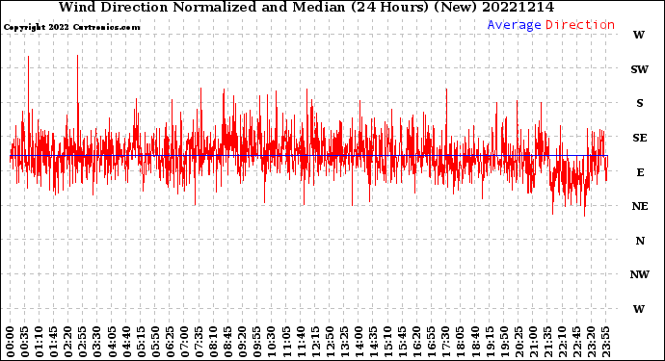Click the 01:45 time label
665x361 pixels.
tap(54, 342)
